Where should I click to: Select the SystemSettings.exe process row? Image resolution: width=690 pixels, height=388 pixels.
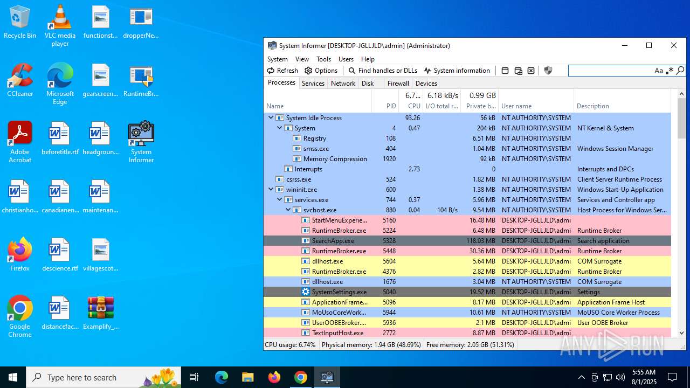click(x=467, y=292)
